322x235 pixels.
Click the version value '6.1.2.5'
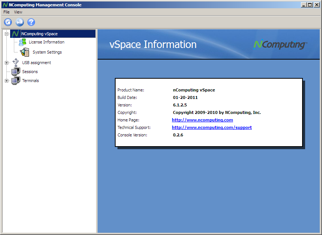[x=180, y=105]
